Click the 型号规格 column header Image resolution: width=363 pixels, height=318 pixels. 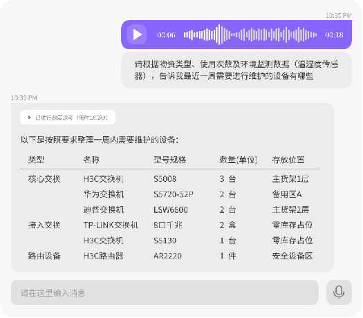(x=170, y=160)
